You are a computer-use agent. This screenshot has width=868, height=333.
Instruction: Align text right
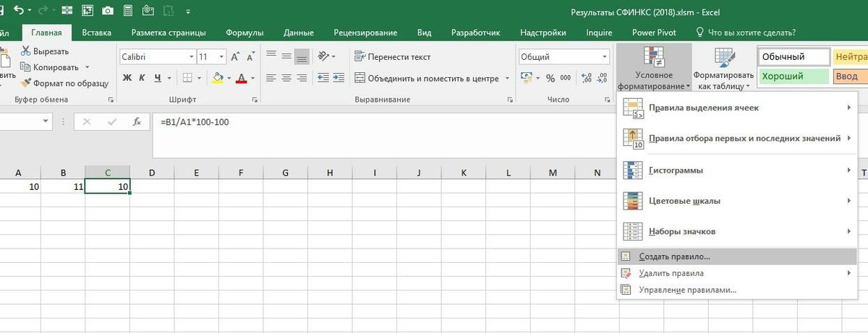(x=302, y=78)
